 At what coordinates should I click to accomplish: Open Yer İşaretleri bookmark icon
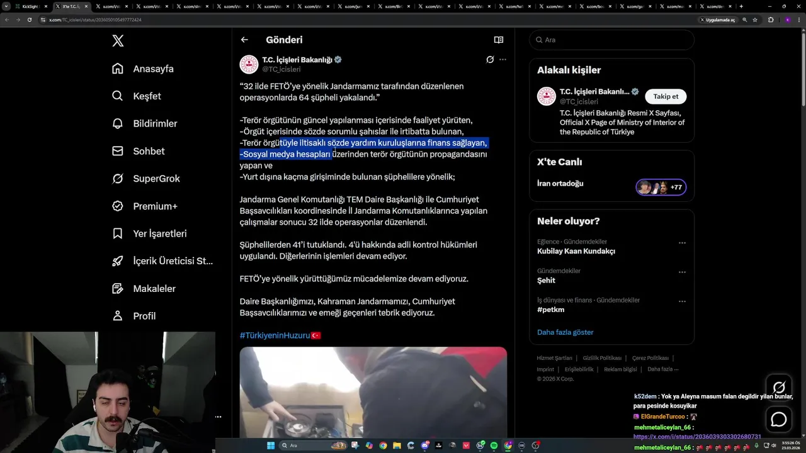pos(118,233)
